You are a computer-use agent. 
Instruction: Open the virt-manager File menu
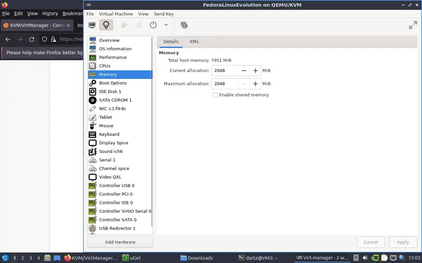coord(90,14)
